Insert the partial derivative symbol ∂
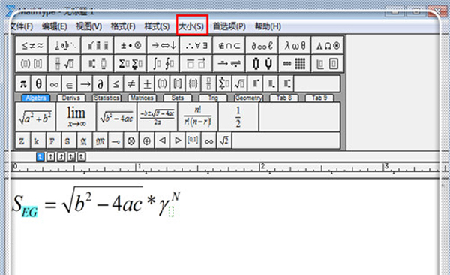 click(100, 83)
